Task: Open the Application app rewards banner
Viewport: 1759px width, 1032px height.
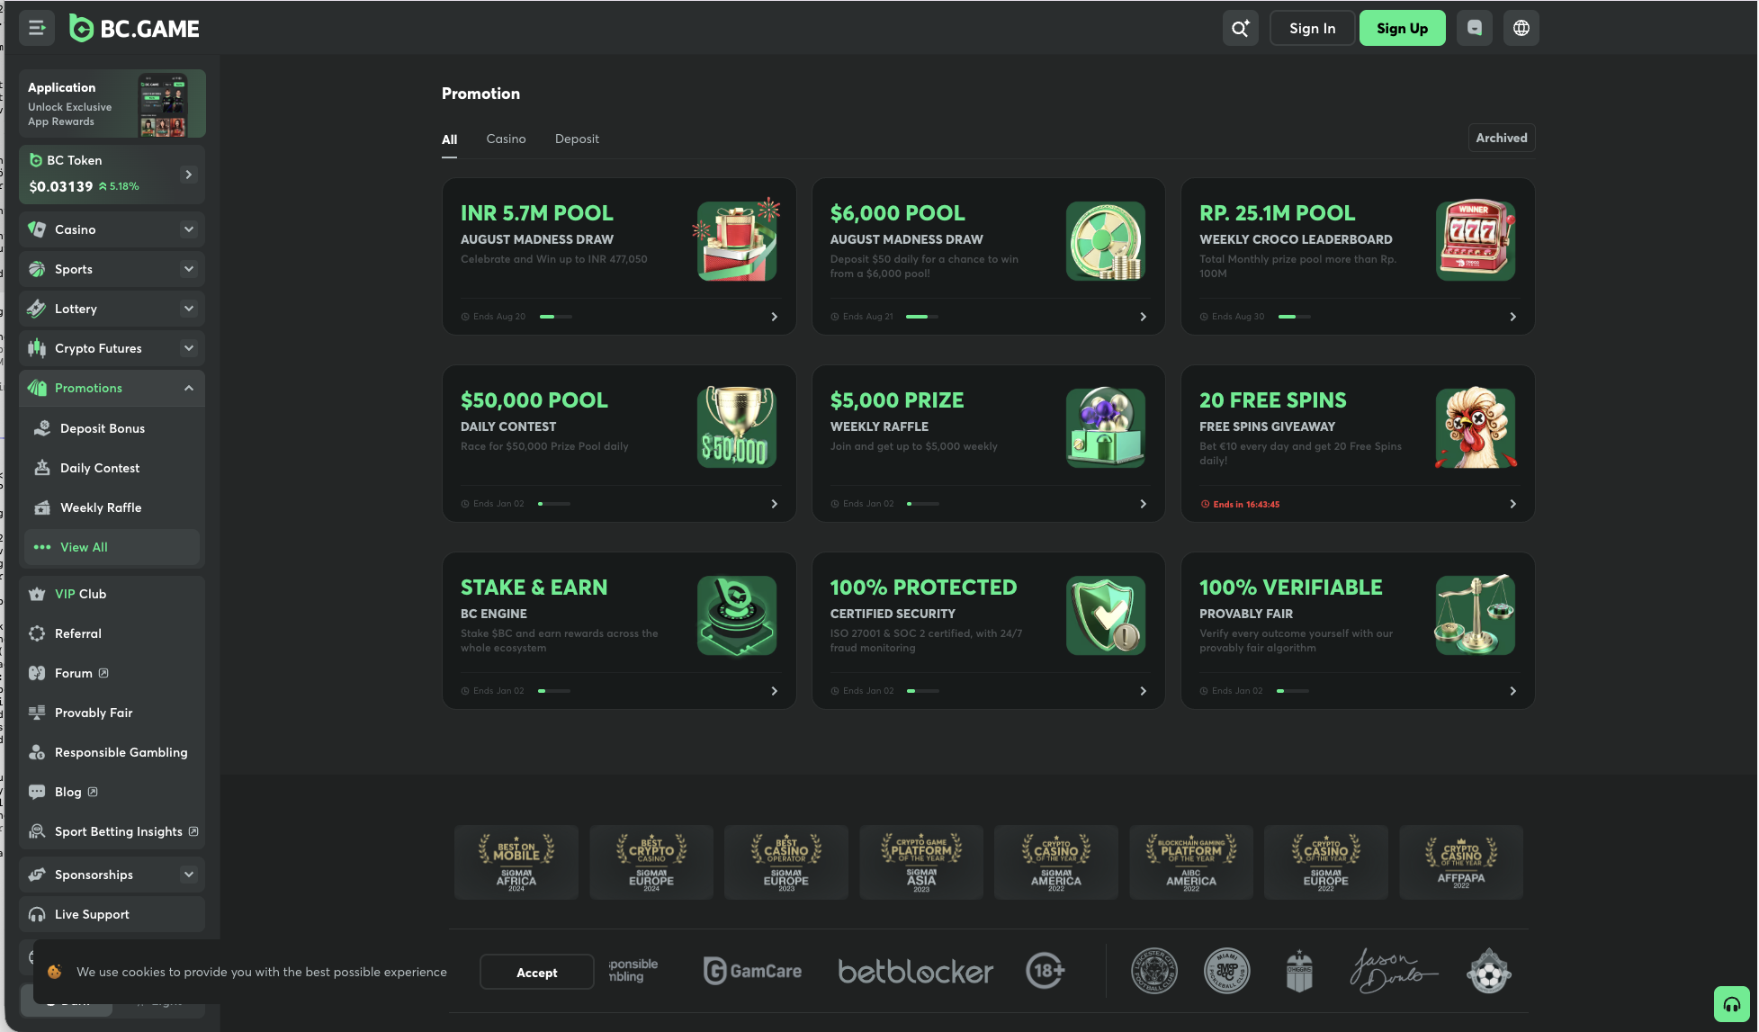Action: coord(112,103)
